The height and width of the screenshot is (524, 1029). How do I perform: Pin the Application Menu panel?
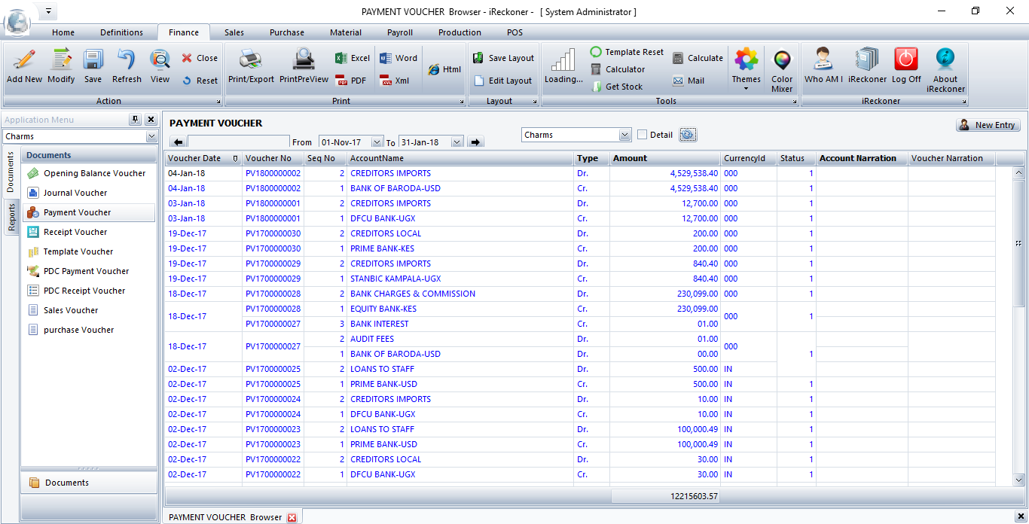click(136, 120)
